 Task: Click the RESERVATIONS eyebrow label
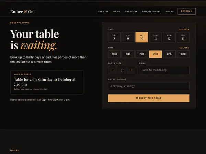(x=20, y=23)
